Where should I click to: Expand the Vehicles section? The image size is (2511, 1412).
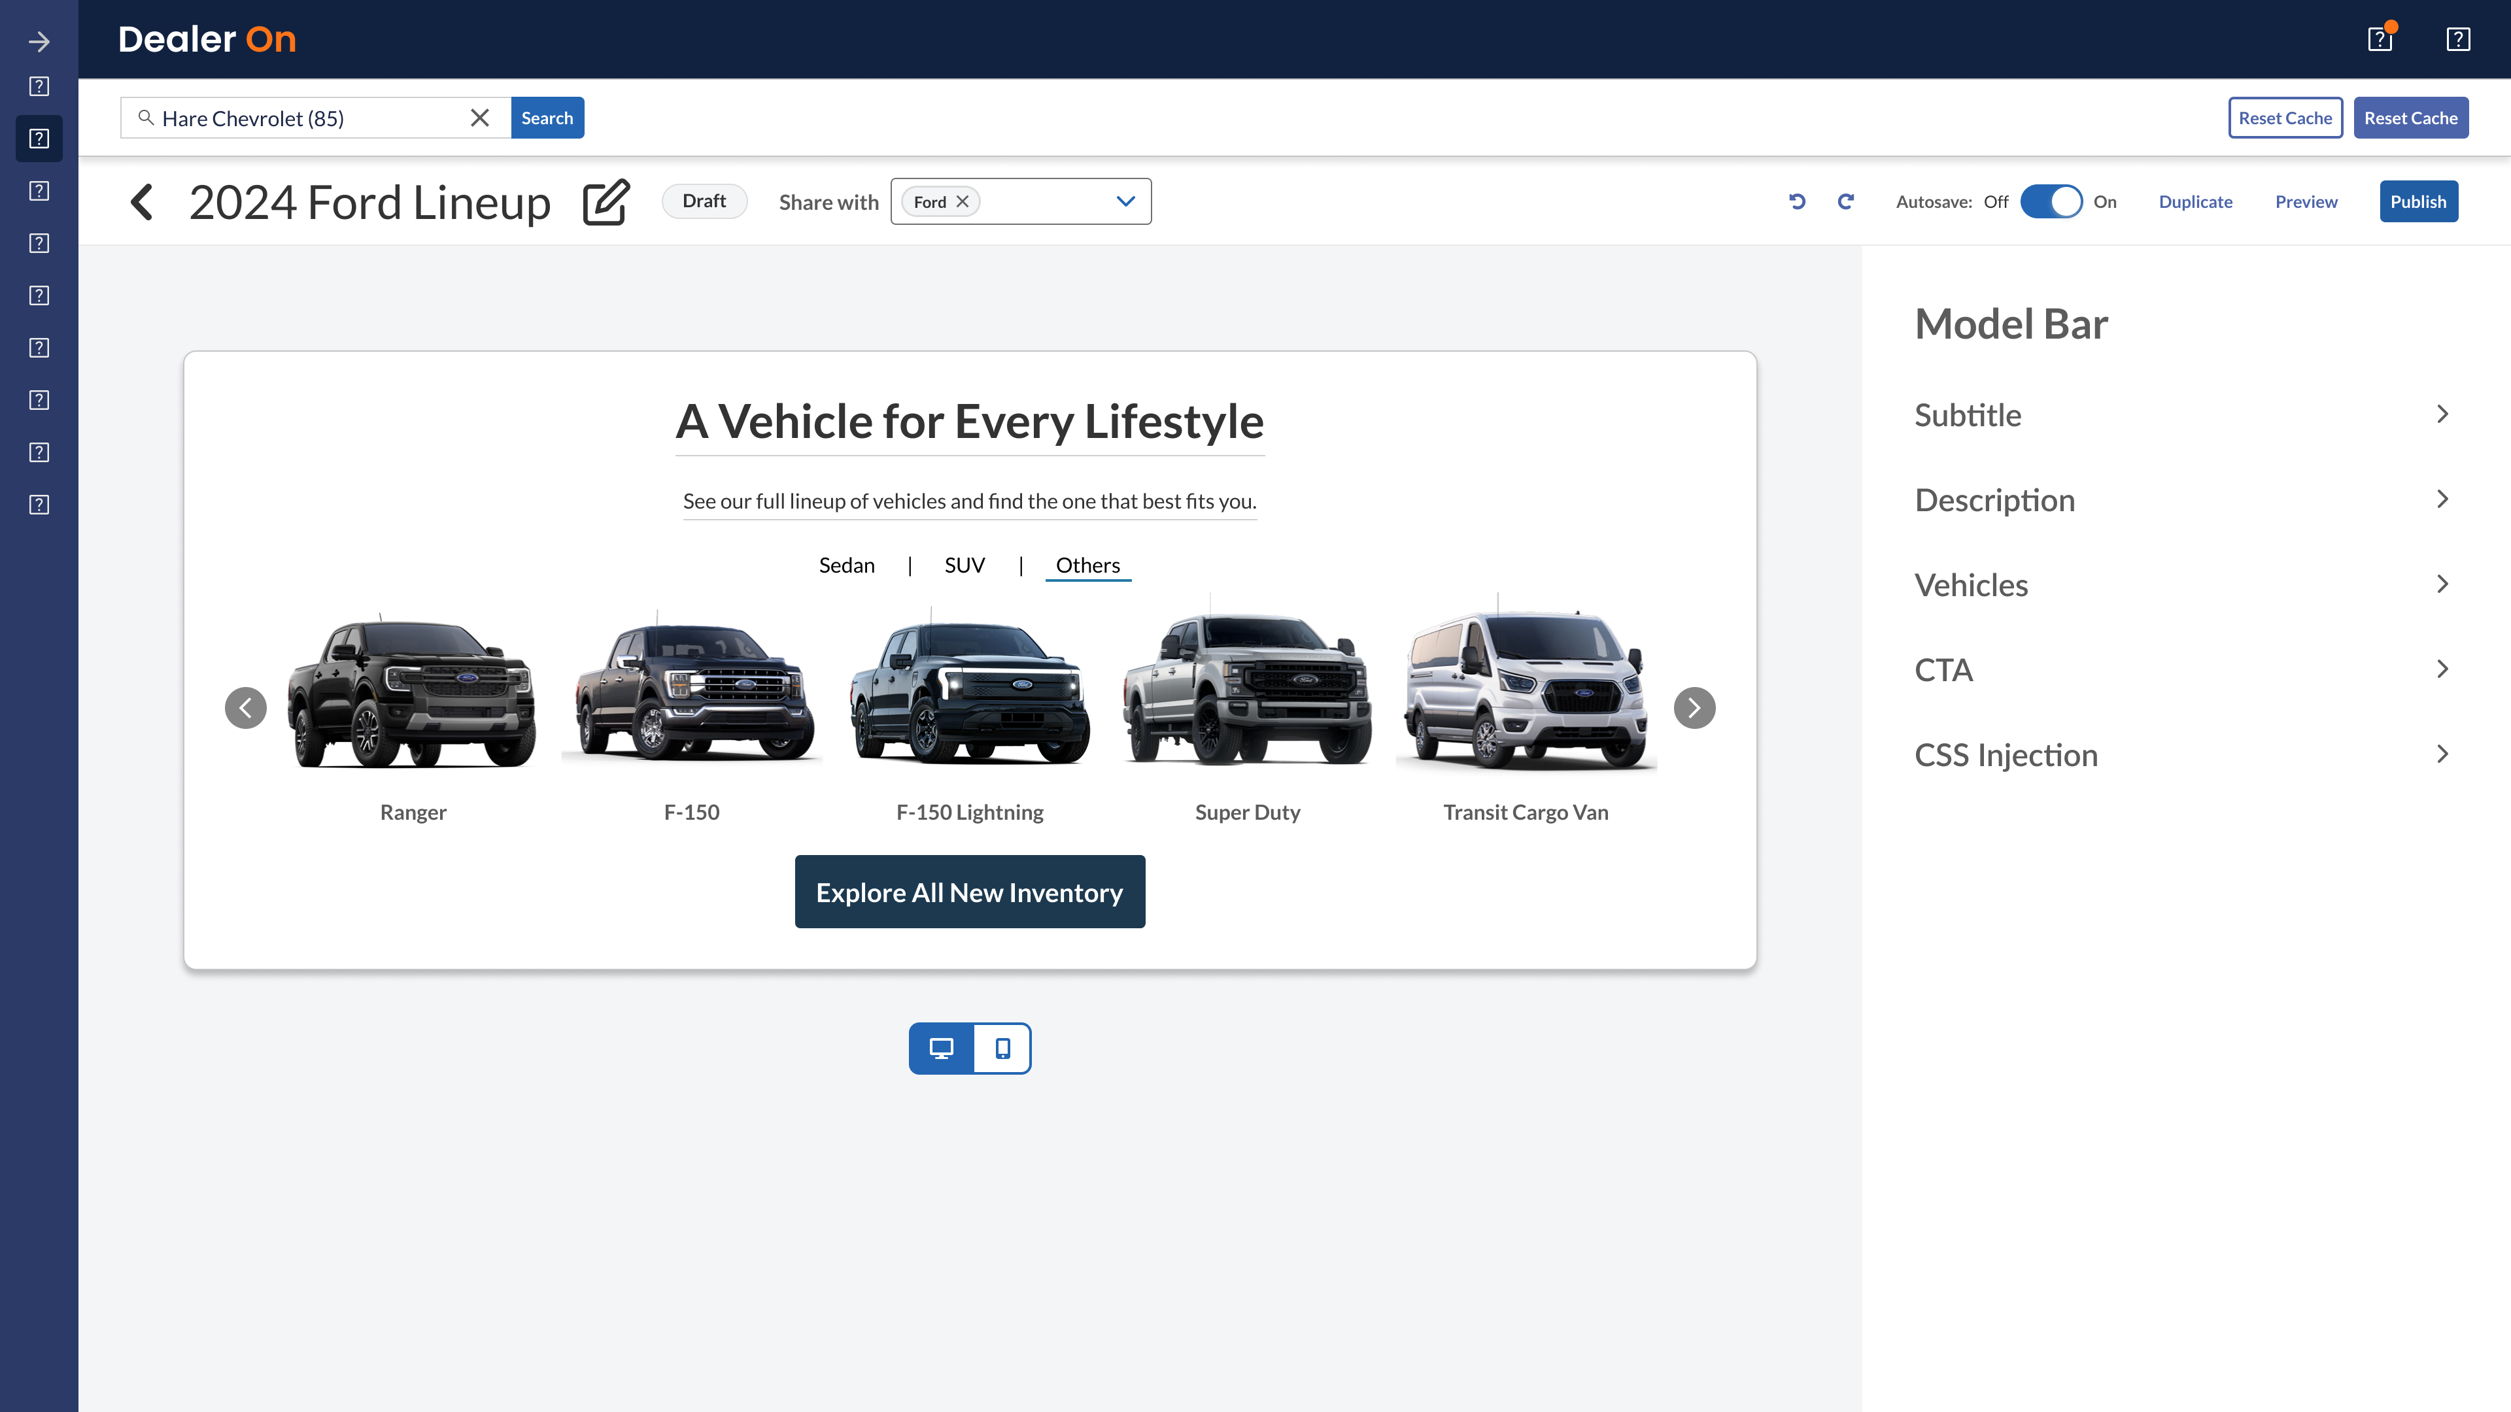coord(2183,584)
